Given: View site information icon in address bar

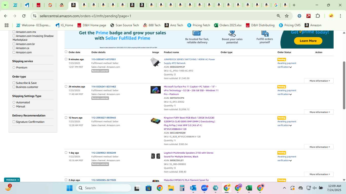Looking at the screenshot, I should [x=35, y=16].
